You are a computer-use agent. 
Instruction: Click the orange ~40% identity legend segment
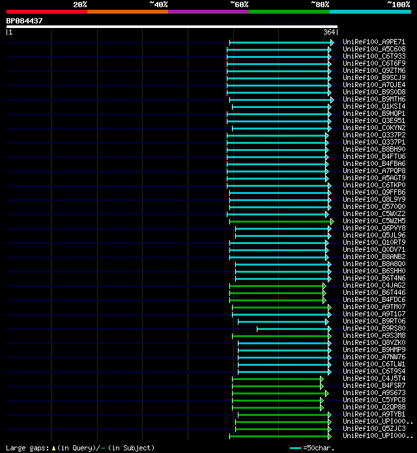pyautogui.click(x=128, y=12)
